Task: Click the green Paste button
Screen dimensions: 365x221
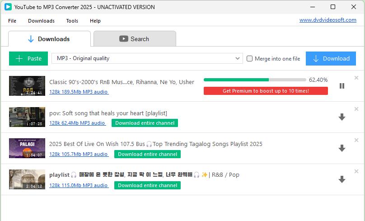Action: [x=28, y=58]
